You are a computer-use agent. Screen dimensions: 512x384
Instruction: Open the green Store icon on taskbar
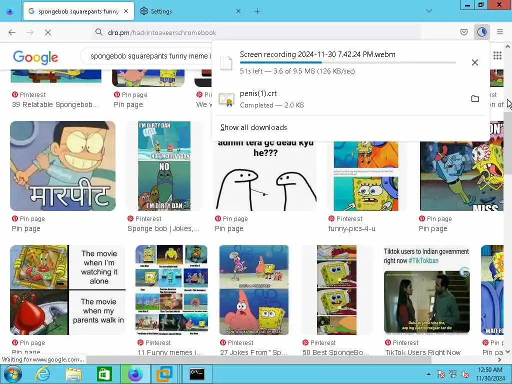click(104, 374)
